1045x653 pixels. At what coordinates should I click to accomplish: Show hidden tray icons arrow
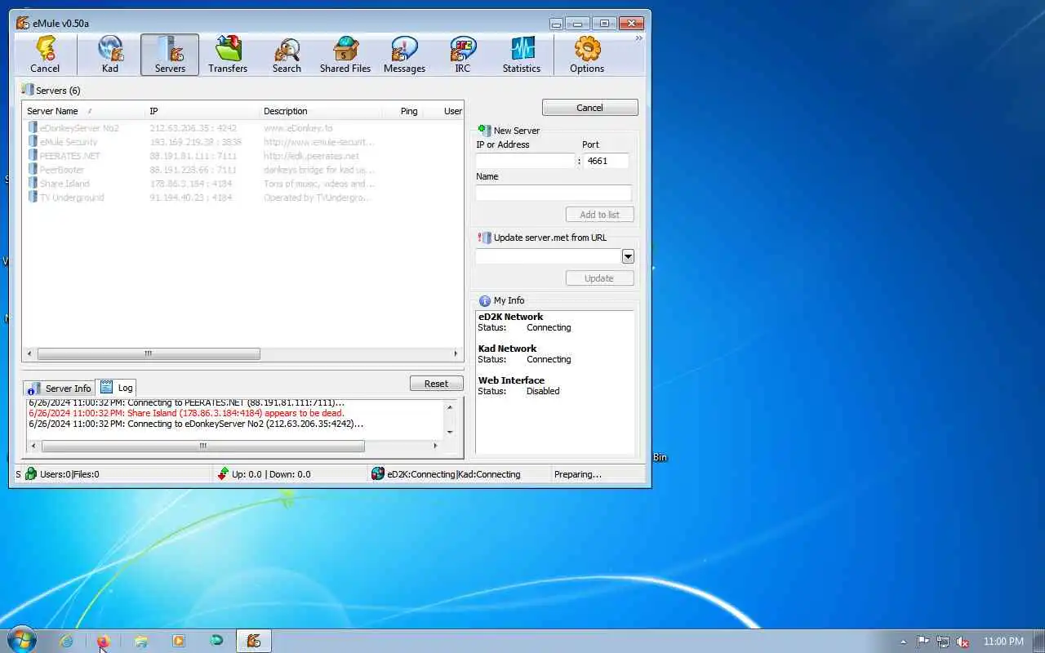pyautogui.click(x=903, y=642)
